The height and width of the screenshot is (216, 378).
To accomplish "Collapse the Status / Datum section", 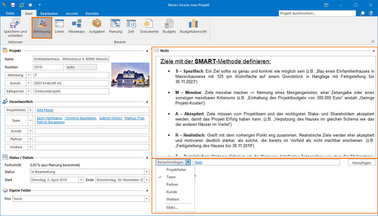I will [147, 158].
